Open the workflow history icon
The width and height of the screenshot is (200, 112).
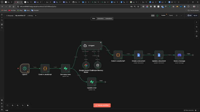(177, 15)
